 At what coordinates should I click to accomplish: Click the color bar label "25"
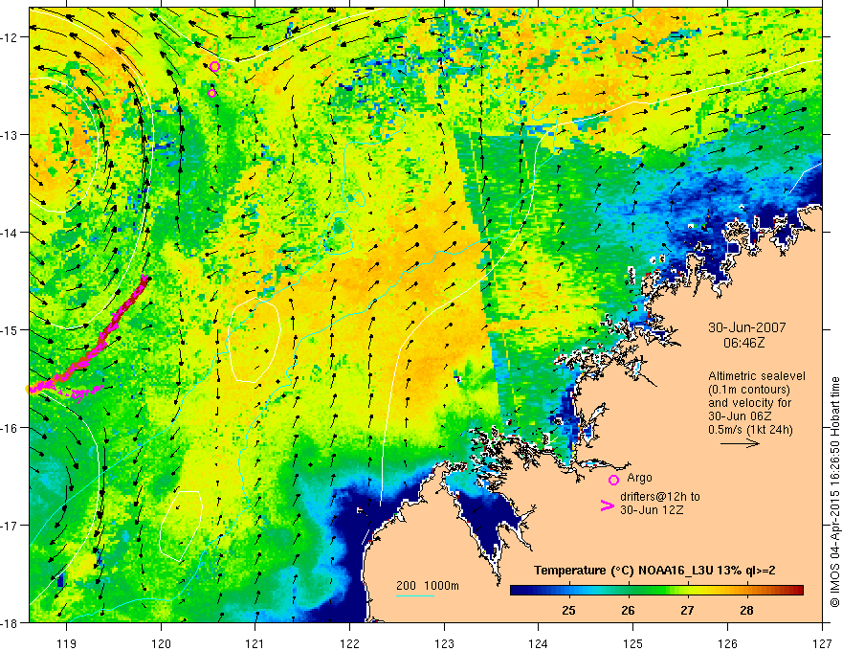click(x=568, y=611)
